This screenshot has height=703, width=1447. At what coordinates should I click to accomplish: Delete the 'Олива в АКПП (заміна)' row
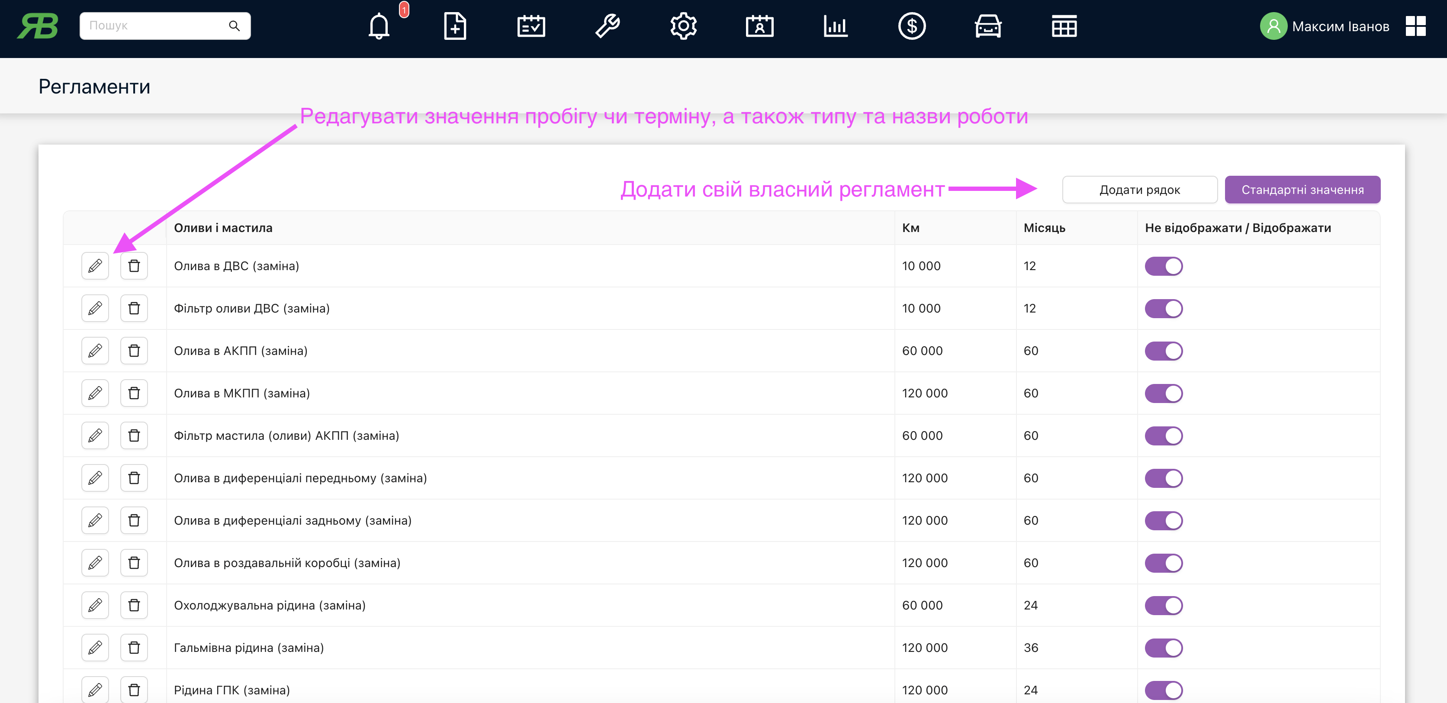click(134, 351)
